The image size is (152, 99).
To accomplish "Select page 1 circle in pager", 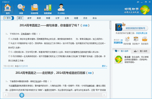I will coord(22,95).
